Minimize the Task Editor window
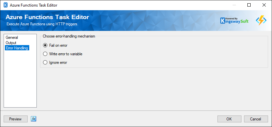 (x=234, y=5)
